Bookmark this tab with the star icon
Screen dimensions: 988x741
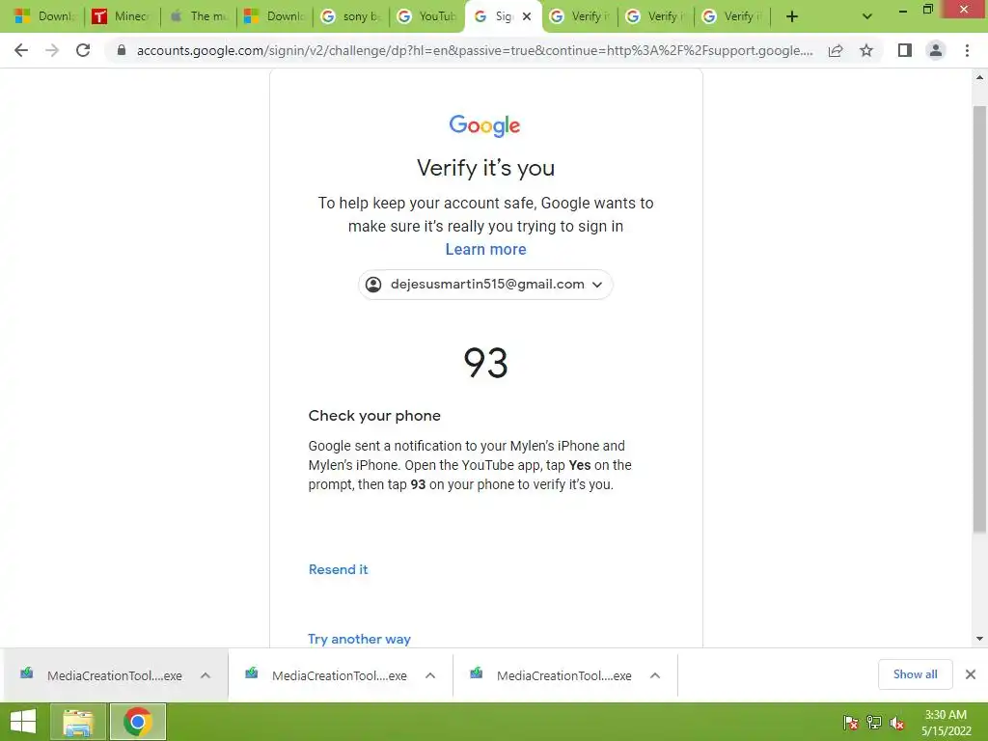point(866,50)
